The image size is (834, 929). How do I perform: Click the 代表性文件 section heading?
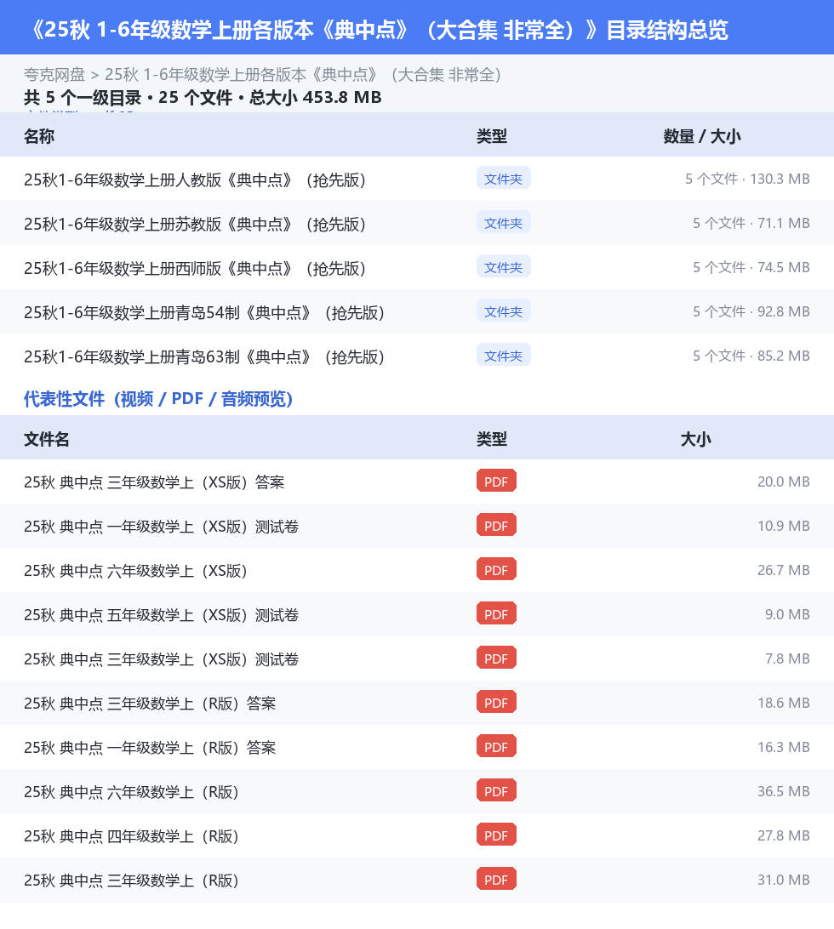tap(158, 399)
